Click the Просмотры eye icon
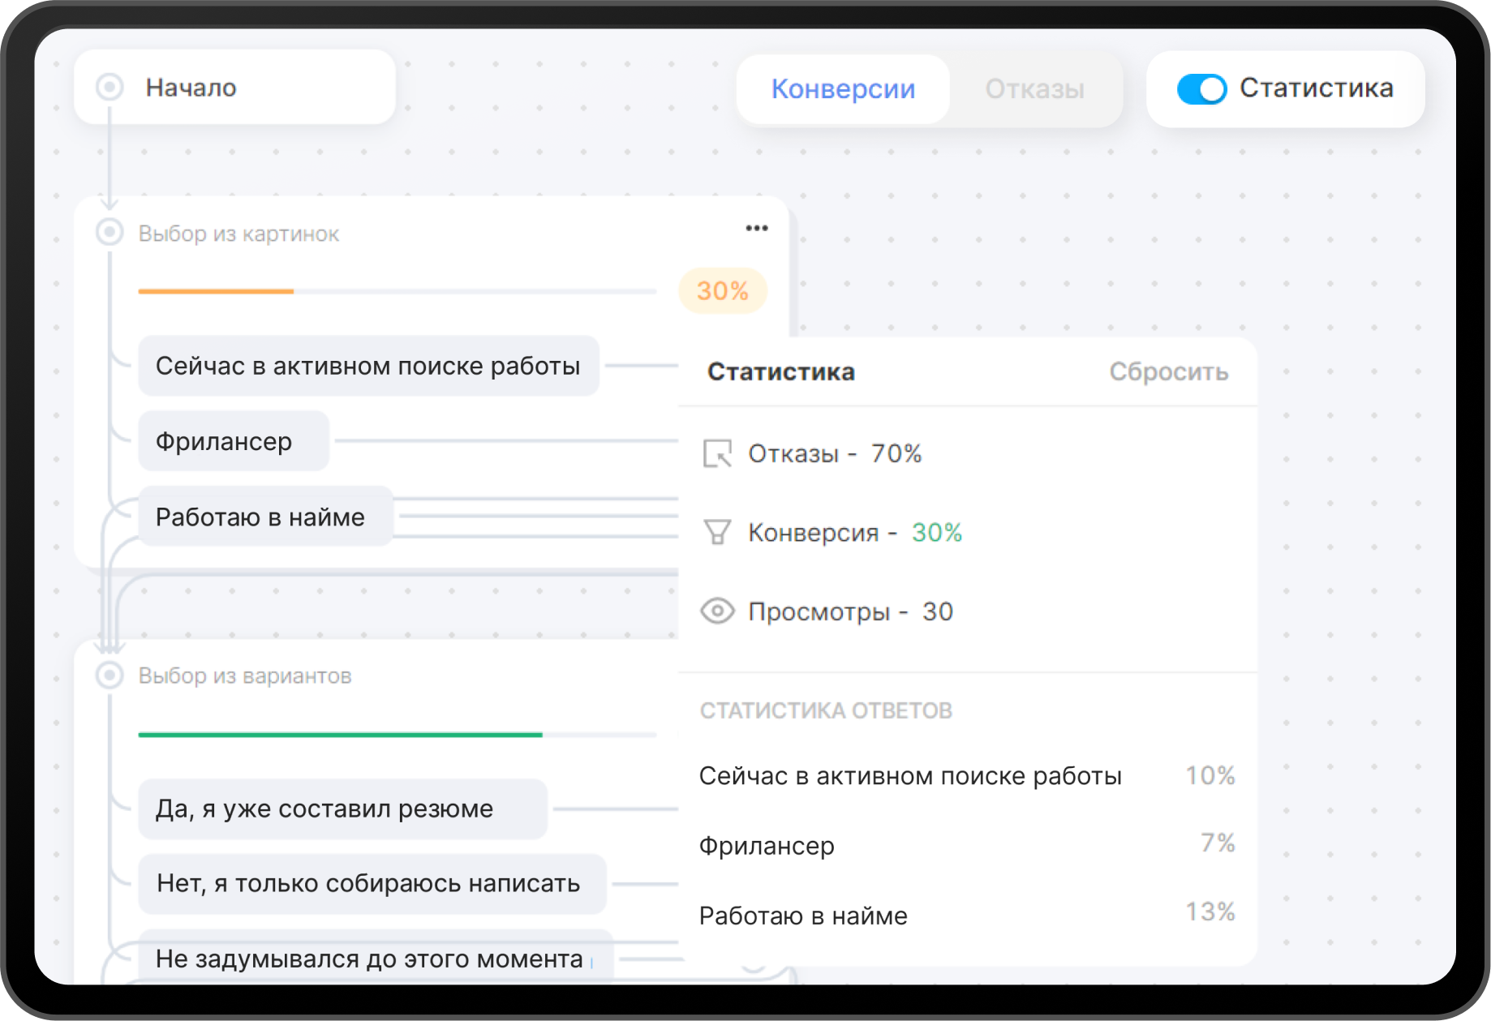1491x1021 pixels. (x=717, y=611)
